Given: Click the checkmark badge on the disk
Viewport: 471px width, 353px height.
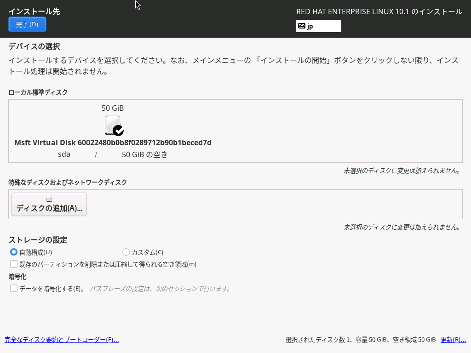Looking at the screenshot, I should [x=118, y=131].
